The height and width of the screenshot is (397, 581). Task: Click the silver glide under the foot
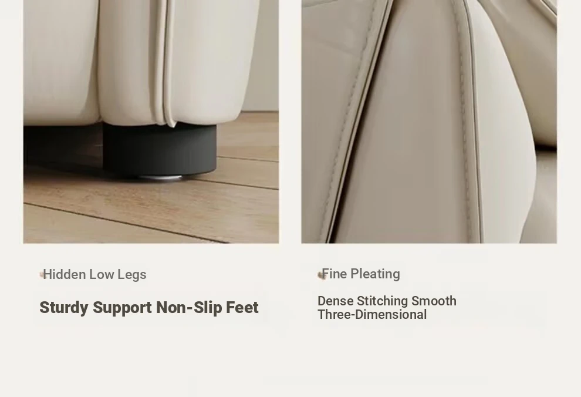click(x=160, y=177)
